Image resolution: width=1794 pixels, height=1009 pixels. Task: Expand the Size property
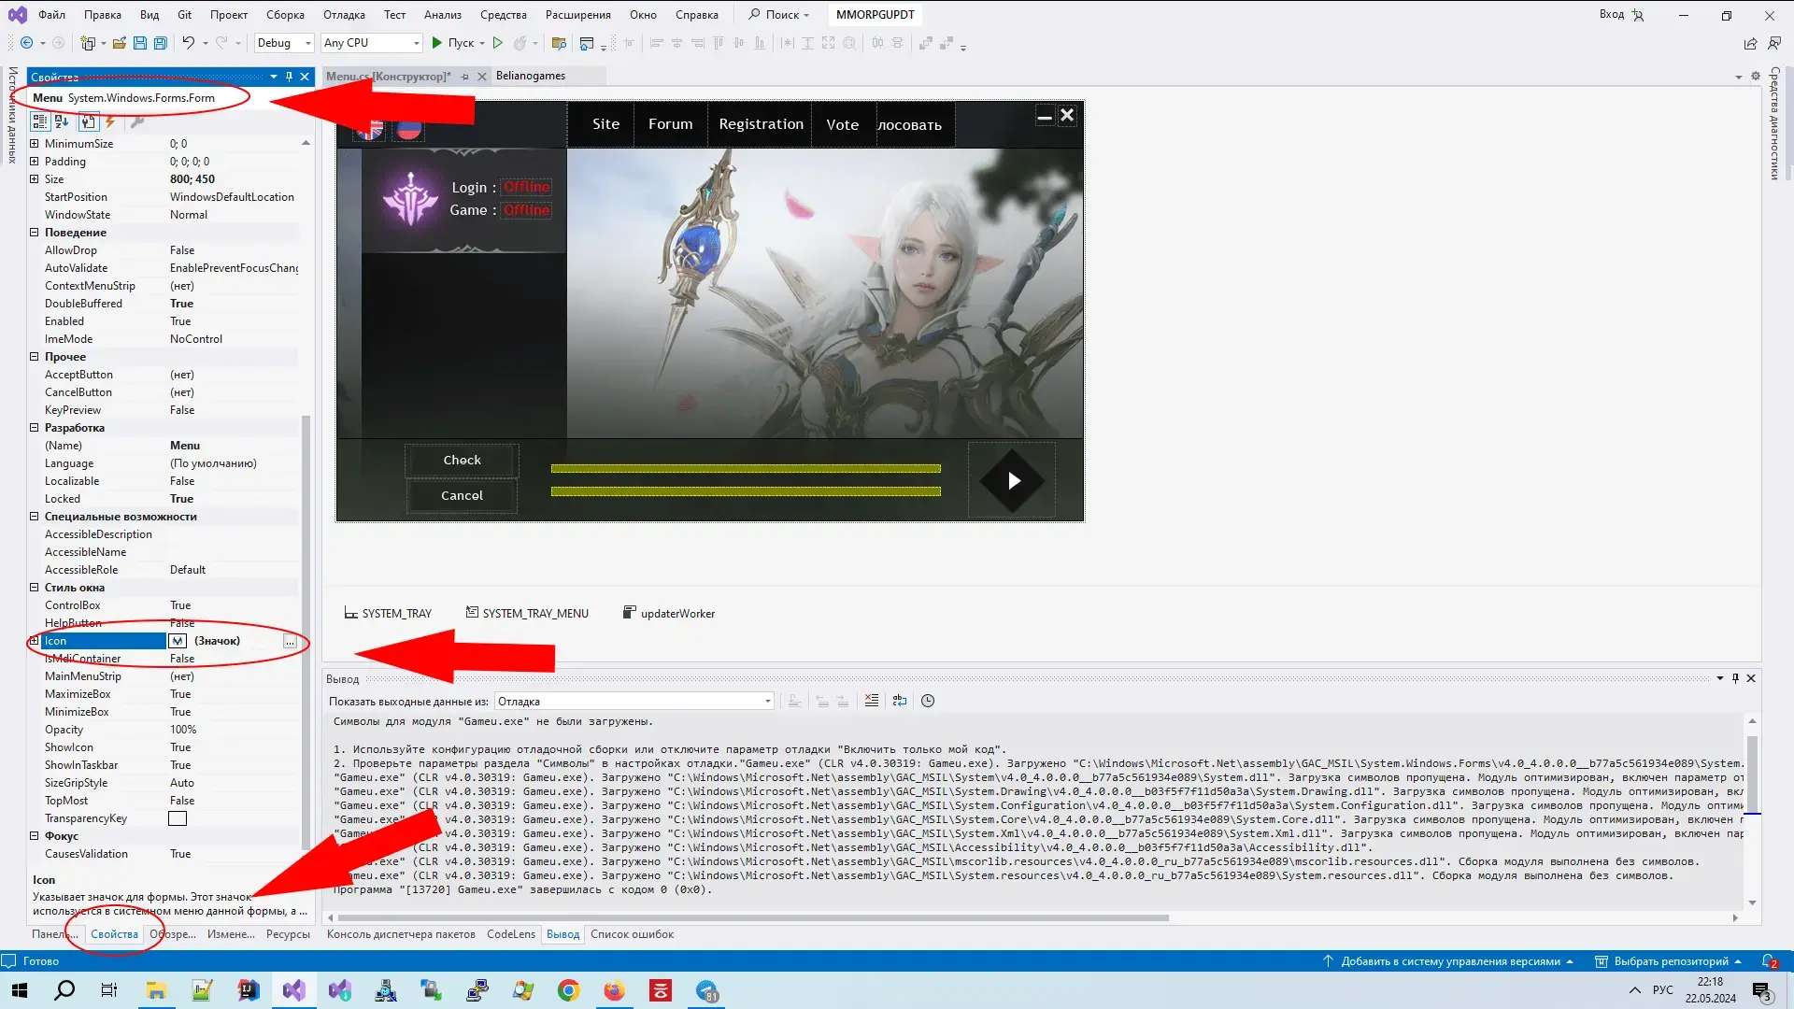pos(35,179)
